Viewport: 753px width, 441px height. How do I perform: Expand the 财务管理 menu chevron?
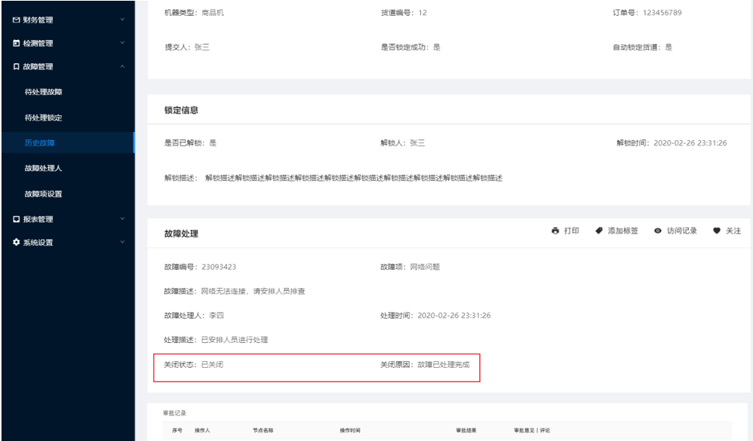tap(122, 20)
